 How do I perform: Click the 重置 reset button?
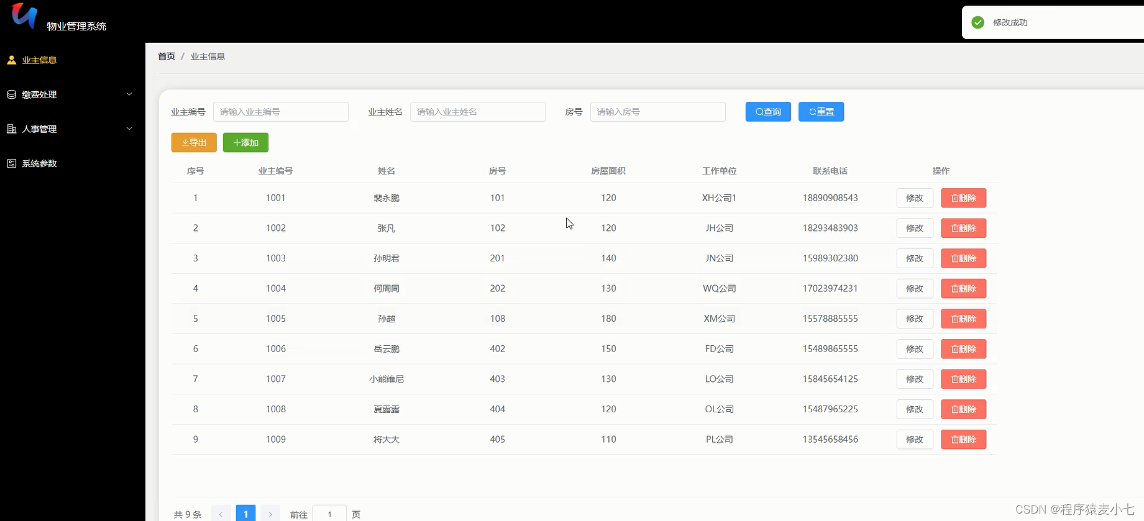(821, 112)
